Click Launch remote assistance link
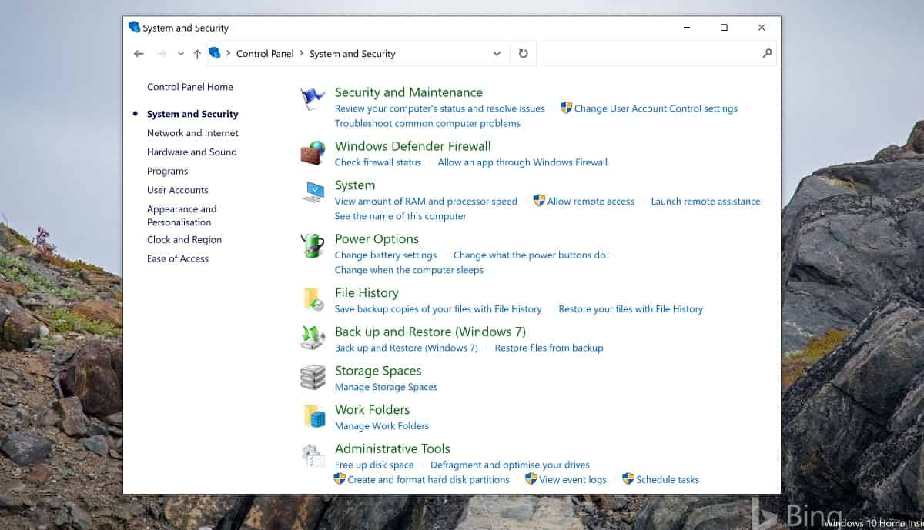This screenshot has height=530, width=924. click(705, 202)
